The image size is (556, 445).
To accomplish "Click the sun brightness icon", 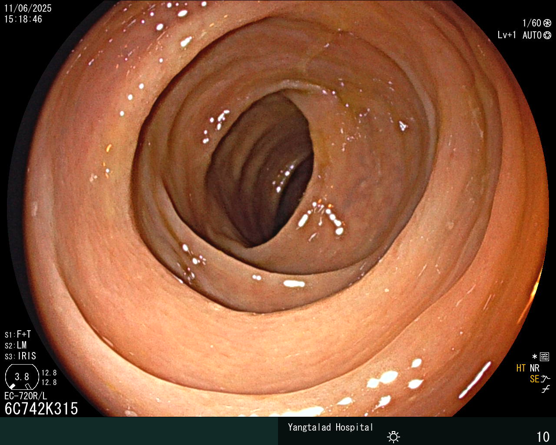I will 394,437.
